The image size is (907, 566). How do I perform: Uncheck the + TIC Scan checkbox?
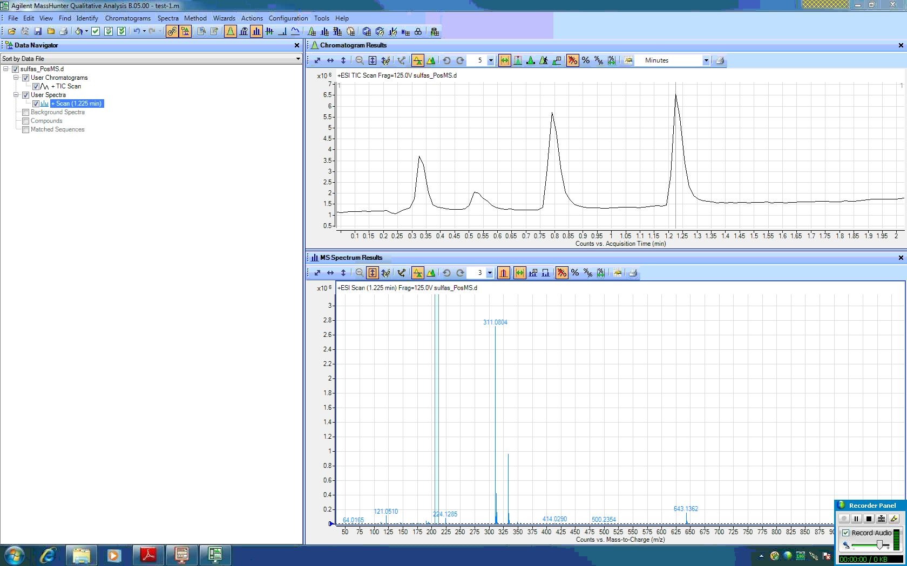36,86
